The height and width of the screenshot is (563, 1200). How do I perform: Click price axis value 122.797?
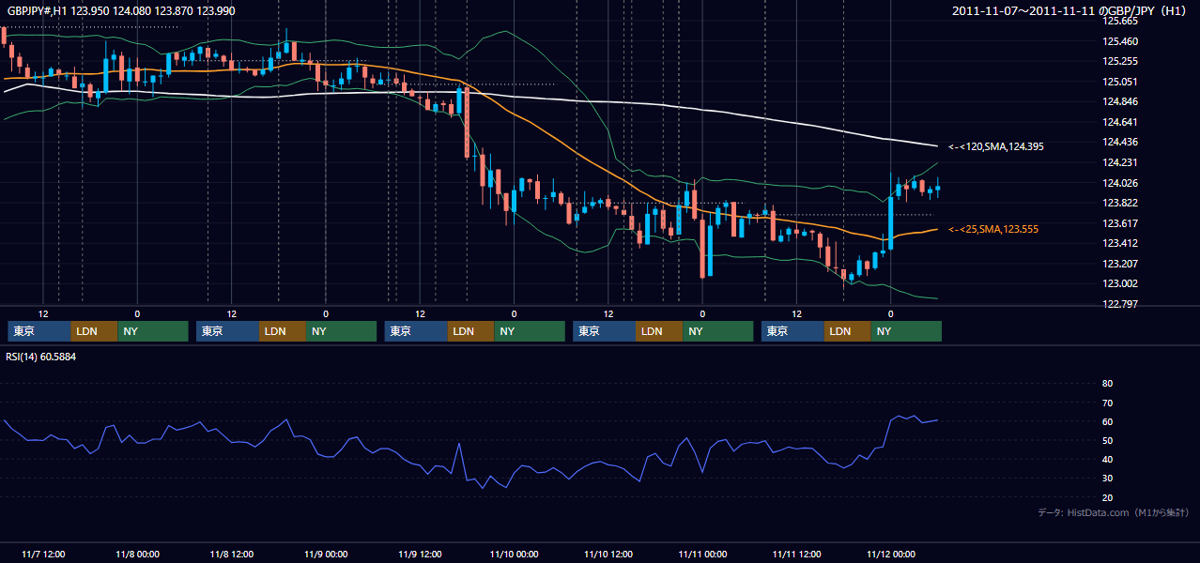(1119, 304)
